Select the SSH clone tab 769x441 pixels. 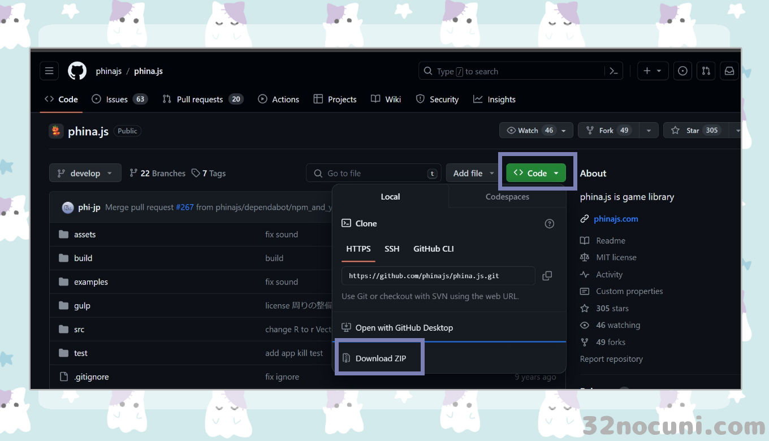pos(392,249)
